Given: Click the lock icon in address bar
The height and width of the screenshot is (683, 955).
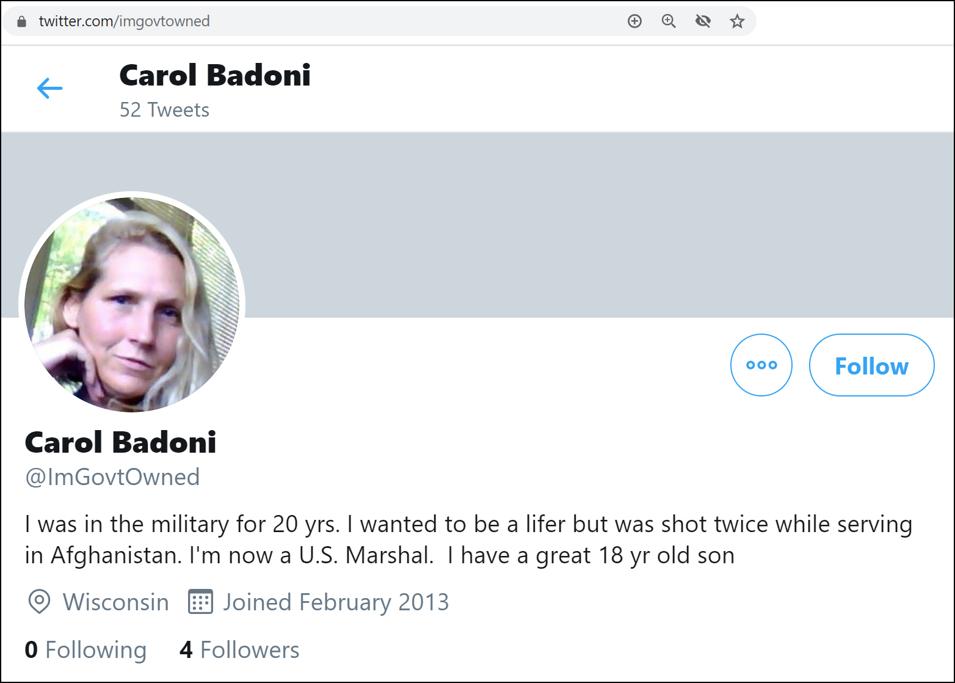Looking at the screenshot, I should 22,22.
